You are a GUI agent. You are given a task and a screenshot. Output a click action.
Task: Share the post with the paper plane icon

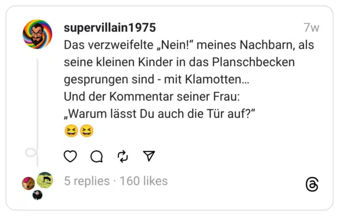(149, 156)
